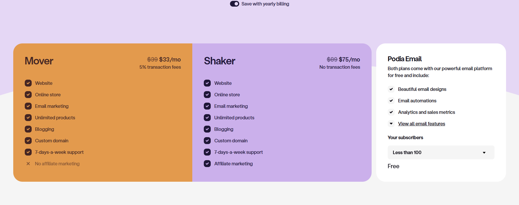
Task: Click Shaker's Affiliate marketing checkmark icon
Action: pyautogui.click(x=207, y=164)
